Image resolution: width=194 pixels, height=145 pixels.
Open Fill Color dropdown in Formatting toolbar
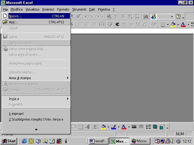click(178, 24)
